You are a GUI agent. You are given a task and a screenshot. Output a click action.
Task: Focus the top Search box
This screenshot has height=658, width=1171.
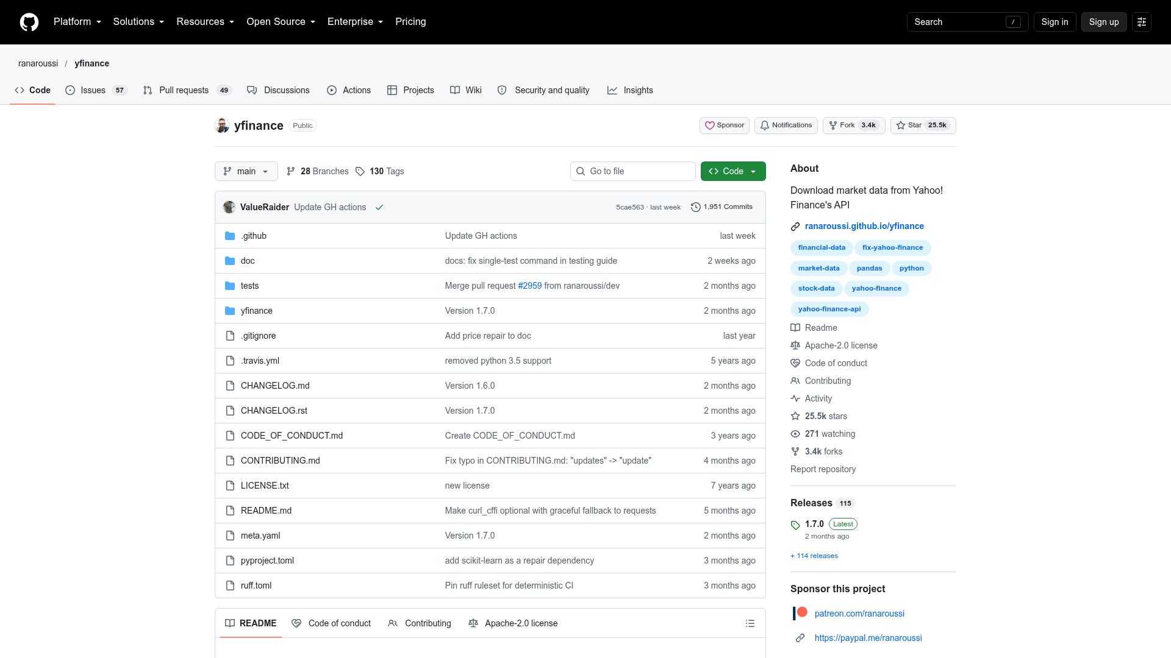click(968, 22)
